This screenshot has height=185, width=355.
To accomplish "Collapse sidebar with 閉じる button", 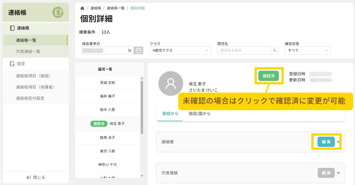I will pyautogui.click(x=36, y=177).
